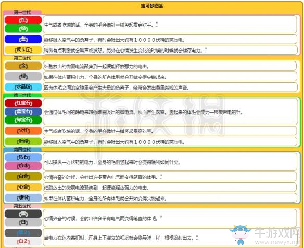The width and height of the screenshot is (304, 248).
Task: Click the 水晶版 version label
Action: 23,87
